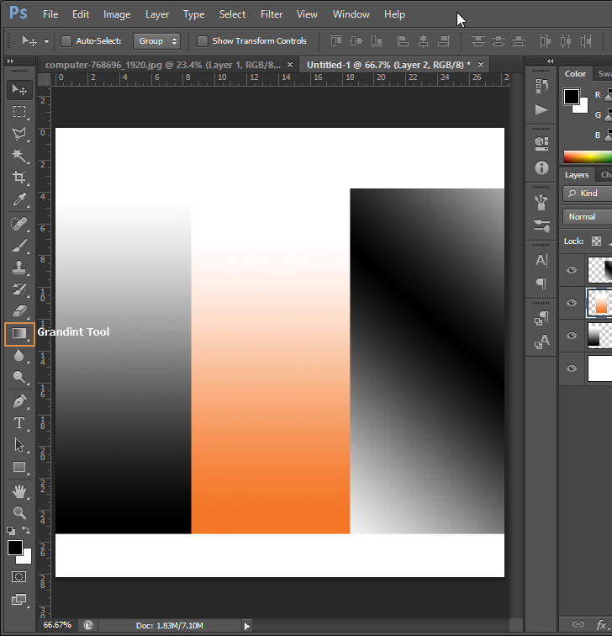
Task: Set foreground color in Color panel
Action: tap(572, 97)
